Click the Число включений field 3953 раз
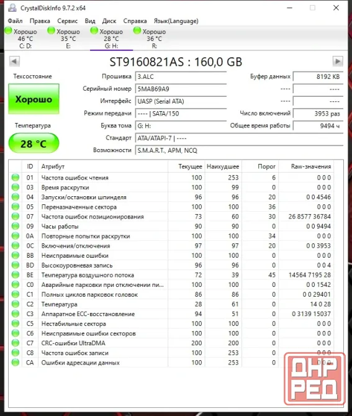This screenshot has height=416, width=352. point(318,114)
